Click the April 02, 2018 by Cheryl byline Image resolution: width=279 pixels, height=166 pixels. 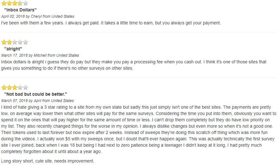pos(38,16)
